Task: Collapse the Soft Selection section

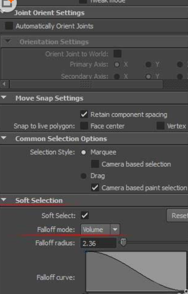Action: click(3, 200)
